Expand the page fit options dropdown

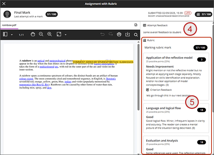[65, 35]
